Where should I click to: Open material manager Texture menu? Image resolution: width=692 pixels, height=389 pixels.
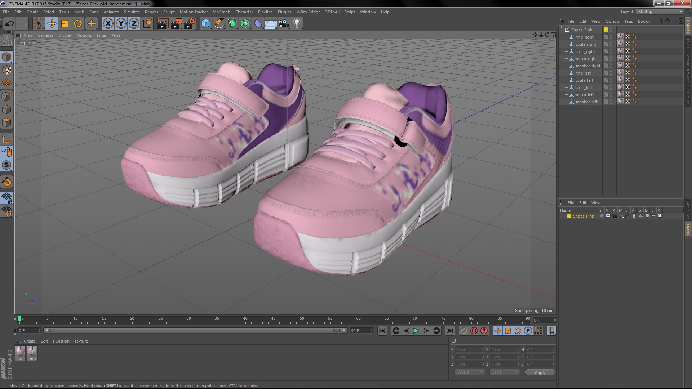pos(81,341)
